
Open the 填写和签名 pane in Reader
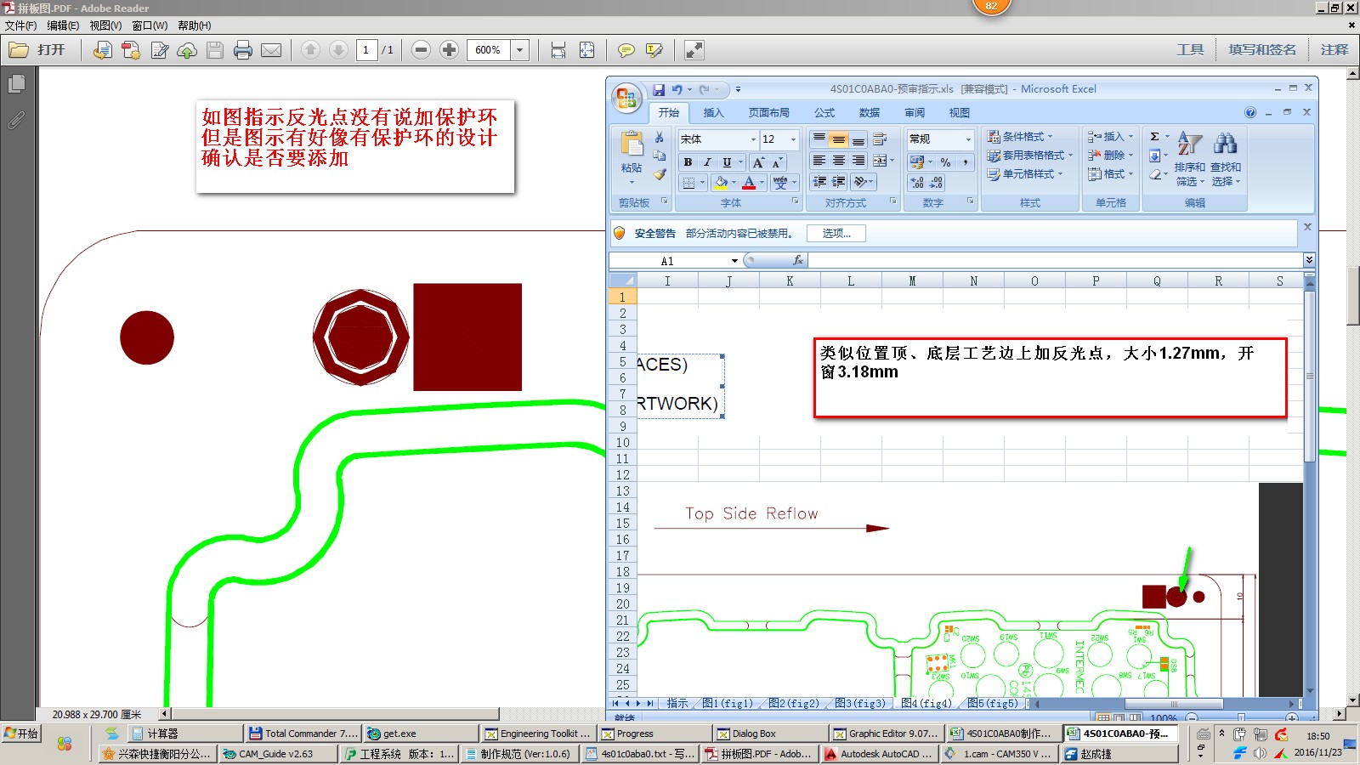[1262, 50]
